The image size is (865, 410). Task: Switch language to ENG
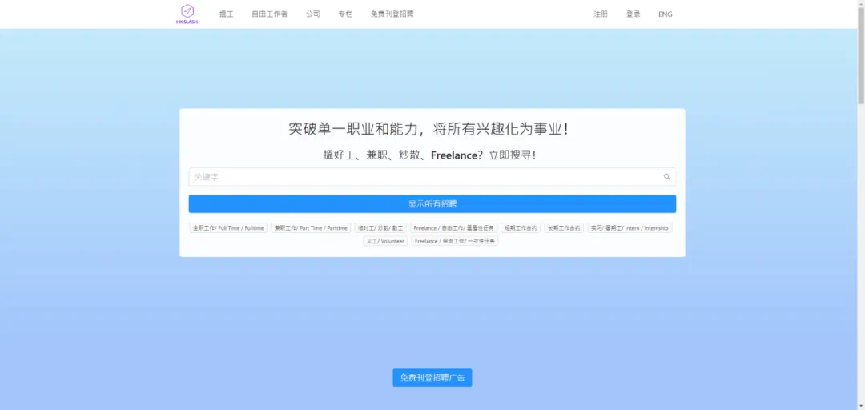[x=666, y=14]
